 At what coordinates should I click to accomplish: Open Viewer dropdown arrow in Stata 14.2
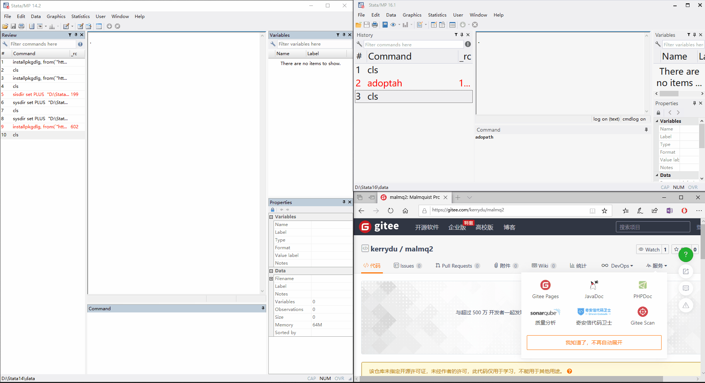tap(46, 26)
